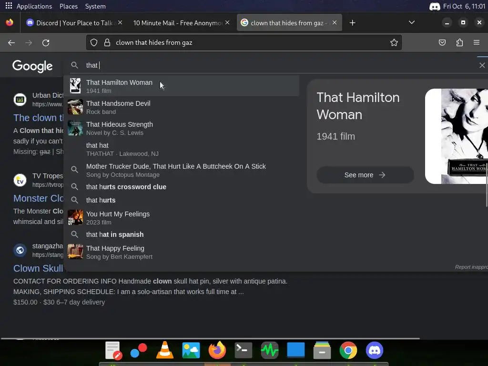This screenshot has width=488, height=366.
Task: Click the horizontal page scrollbar
Action: [x=210, y=338]
